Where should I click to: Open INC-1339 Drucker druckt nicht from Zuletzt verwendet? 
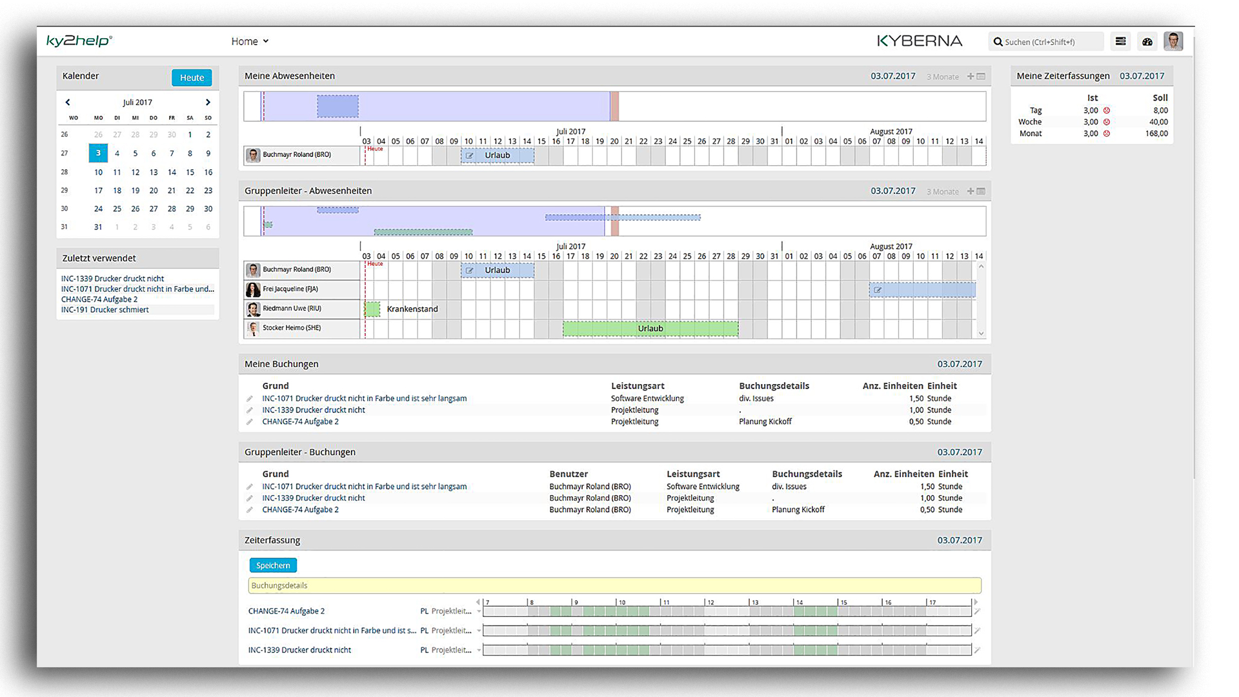click(x=112, y=278)
